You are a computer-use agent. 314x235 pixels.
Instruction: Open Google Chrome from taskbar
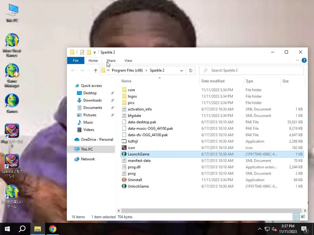point(53,229)
